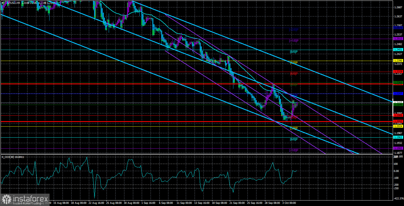Click the GBPUSD,H4 chart title text

tap(13, 3)
